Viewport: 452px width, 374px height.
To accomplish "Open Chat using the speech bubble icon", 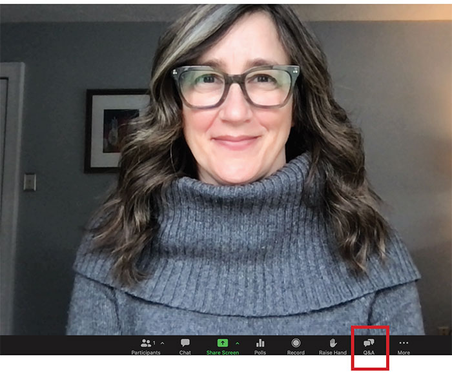I will (x=185, y=342).
